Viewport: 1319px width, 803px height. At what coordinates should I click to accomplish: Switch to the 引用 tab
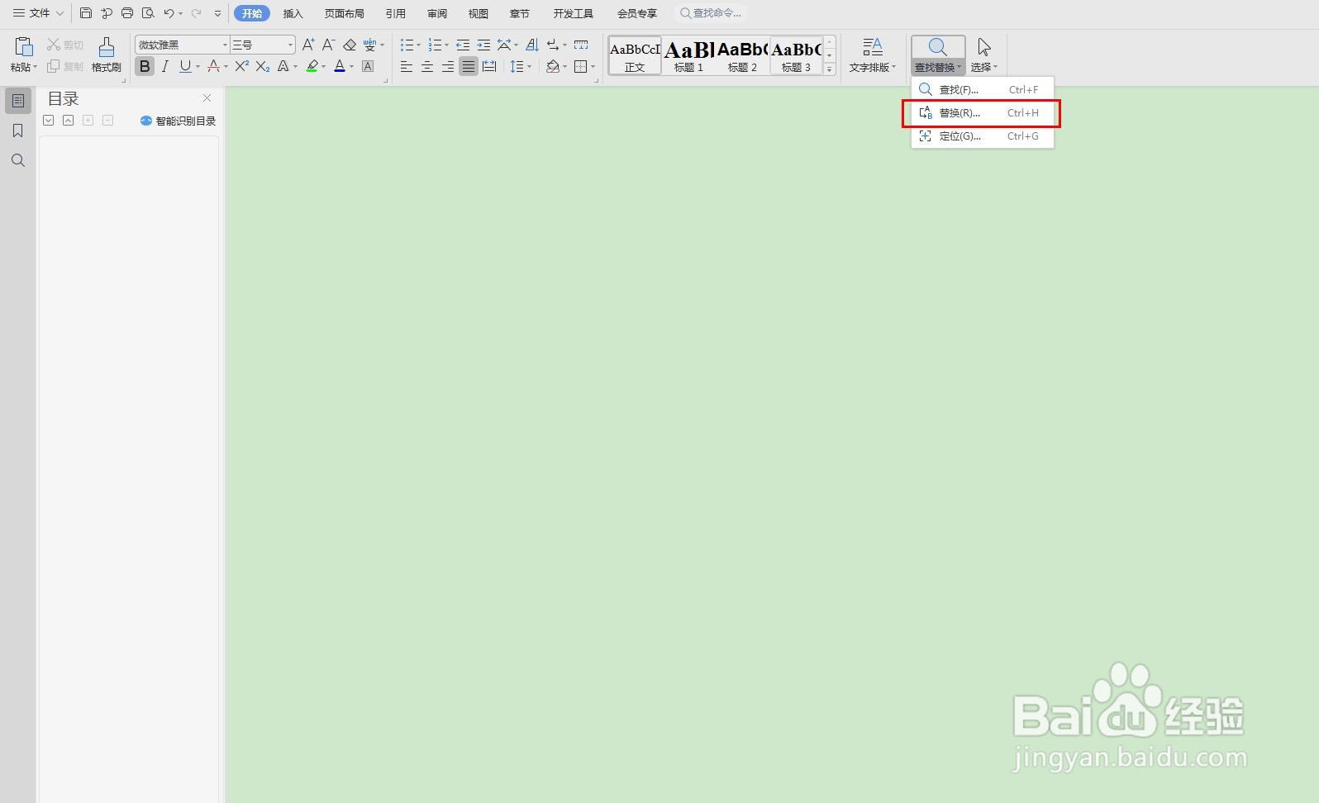click(x=396, y=13)
